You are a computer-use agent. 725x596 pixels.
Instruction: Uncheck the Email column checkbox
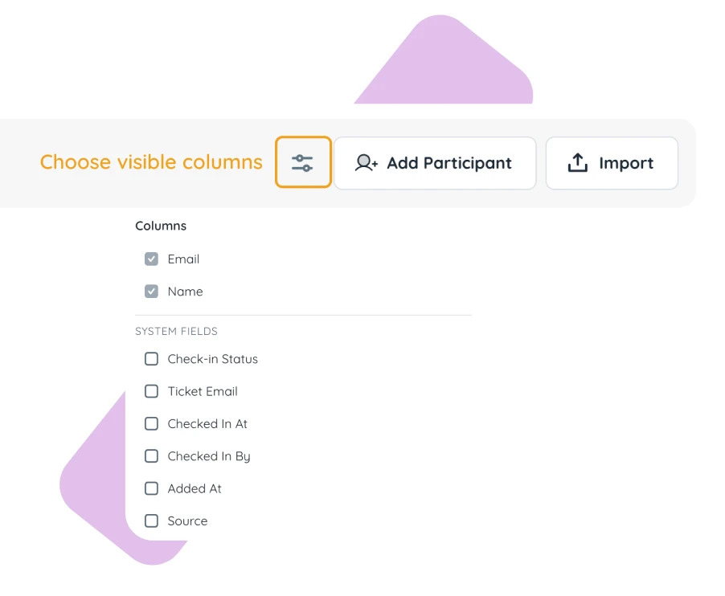(151, 259)
